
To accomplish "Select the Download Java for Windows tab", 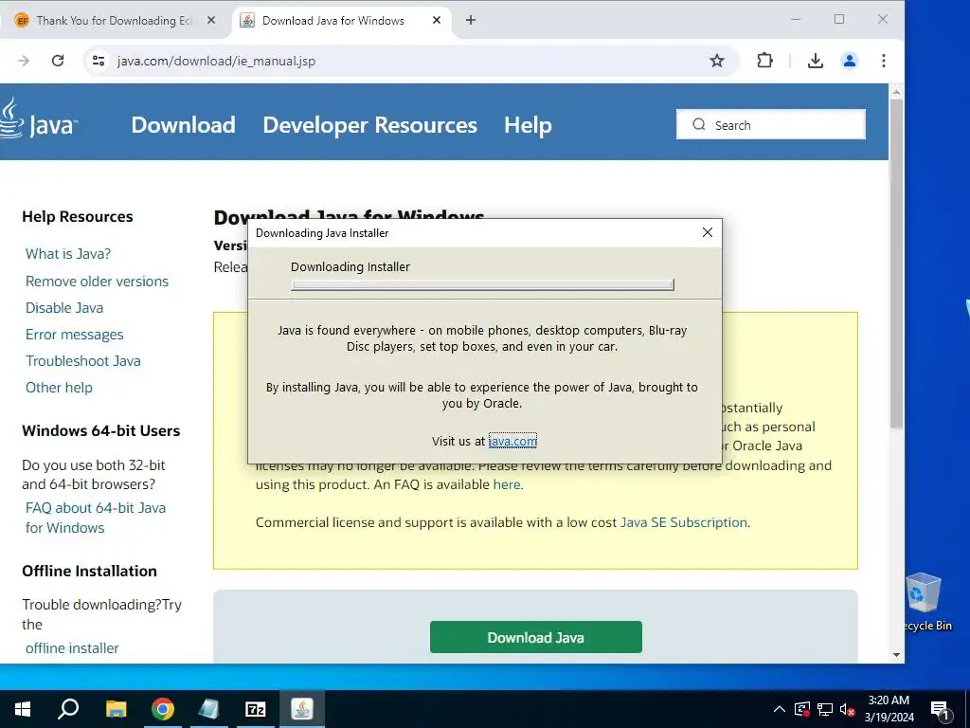I will coord(340,21).
